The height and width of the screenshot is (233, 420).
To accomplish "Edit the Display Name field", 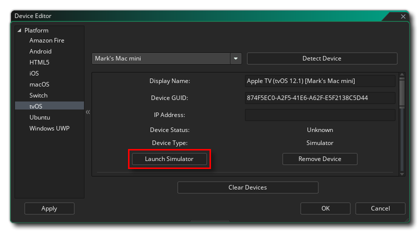I will [x=320, y=81].
